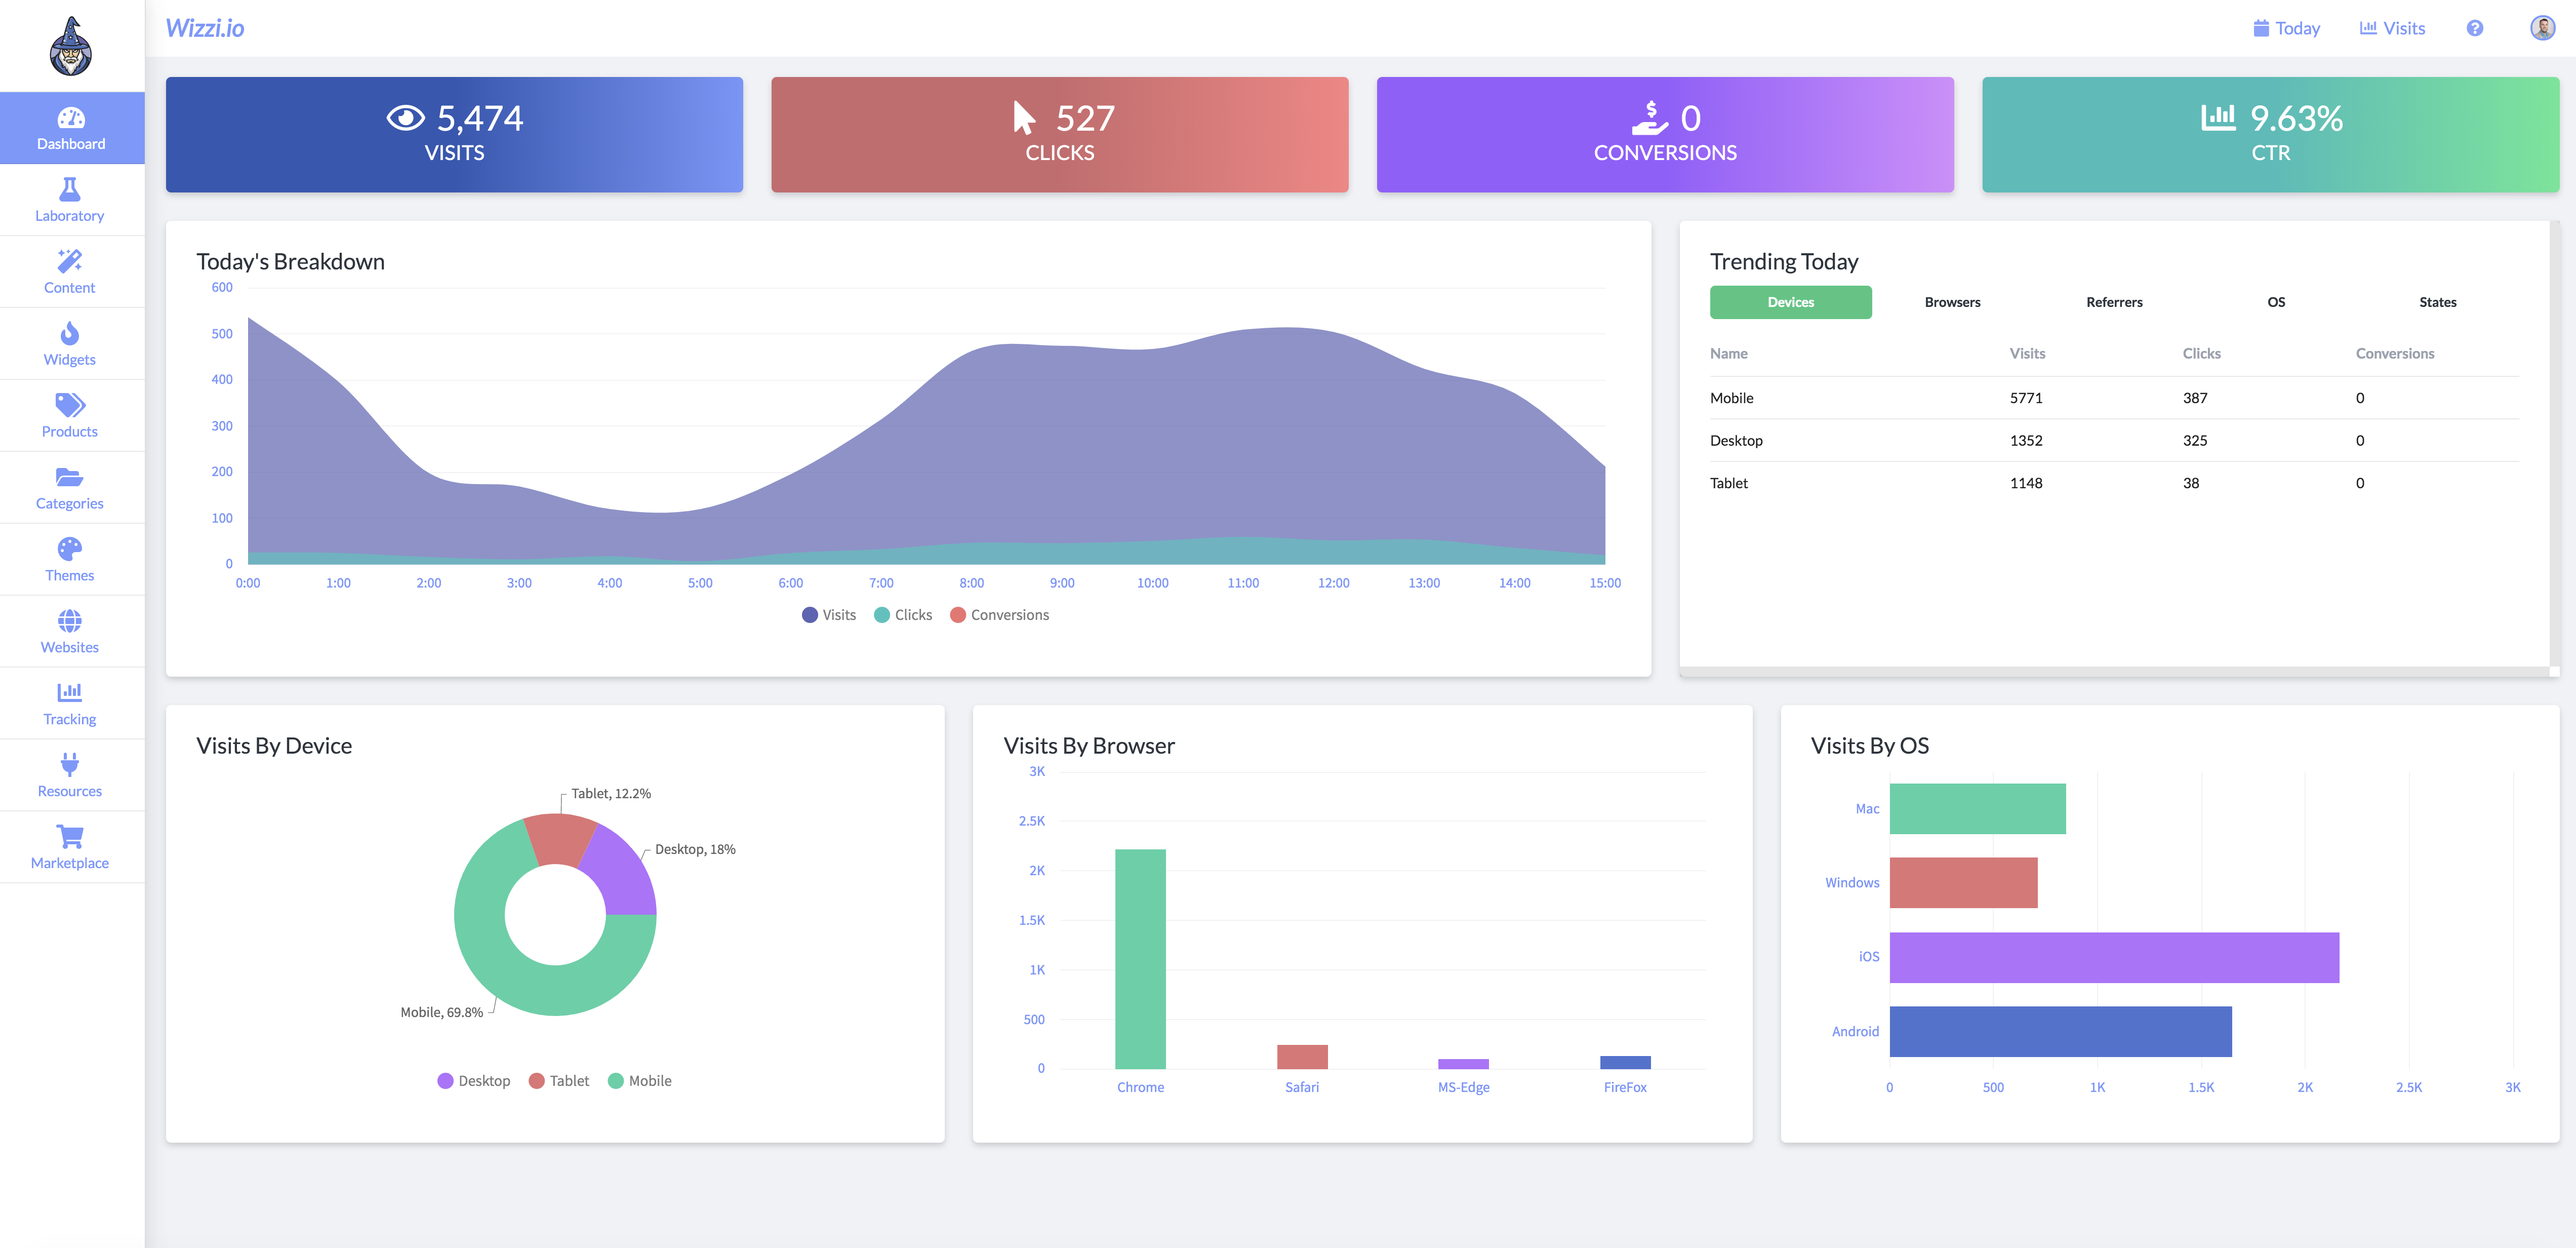The width and height of the screenshot is (2576, 1248).
Task: Click Mobile visits value 5771
Action: point(2026,398)
